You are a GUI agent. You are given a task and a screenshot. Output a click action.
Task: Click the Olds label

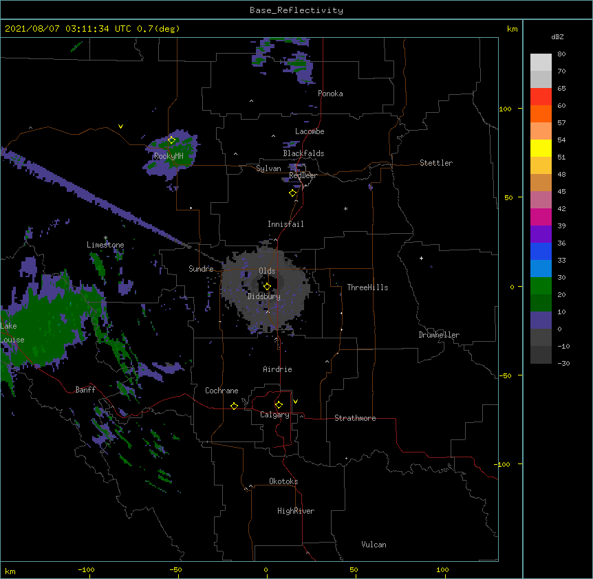click(x=267, y=271)
